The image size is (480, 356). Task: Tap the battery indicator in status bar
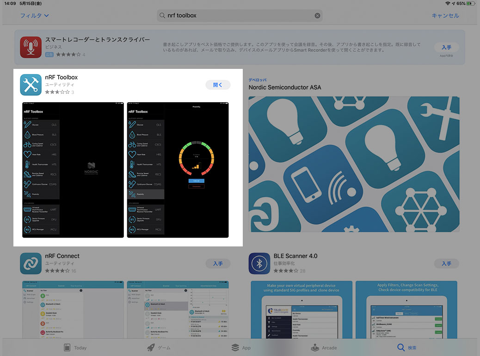point(470,3)
